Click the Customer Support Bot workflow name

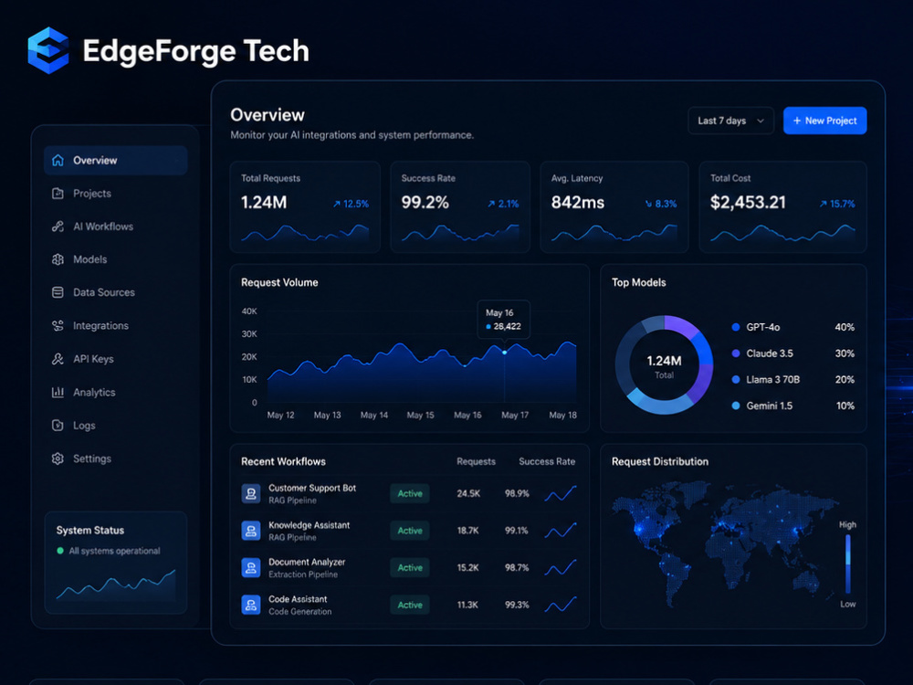coord(312,488)
